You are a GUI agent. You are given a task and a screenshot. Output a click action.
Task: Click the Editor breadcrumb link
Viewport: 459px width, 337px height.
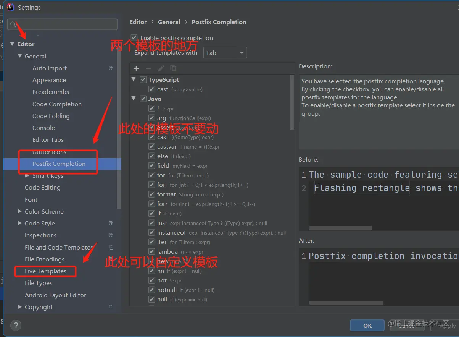coord(138,22)
